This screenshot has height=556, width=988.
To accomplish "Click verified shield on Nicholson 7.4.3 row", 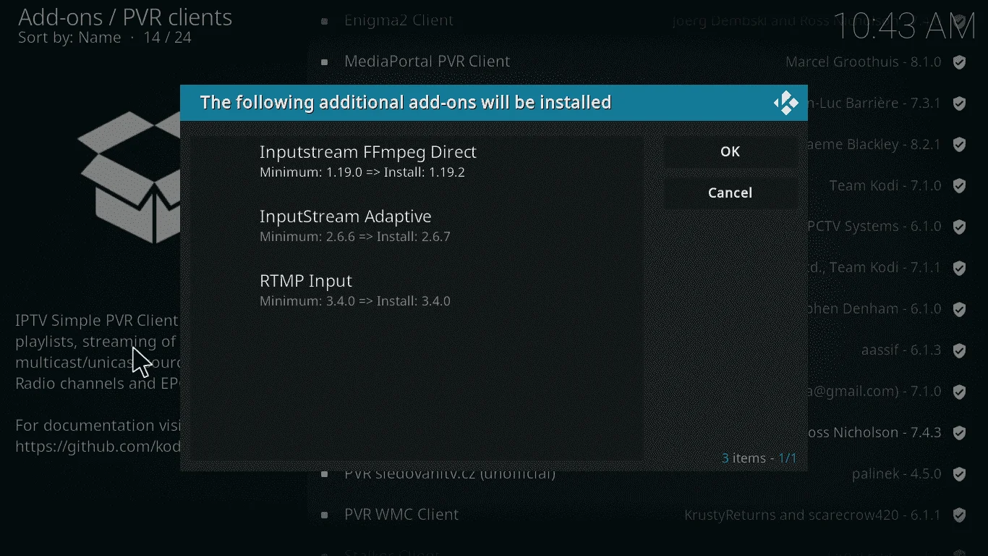I will point(959,434).
